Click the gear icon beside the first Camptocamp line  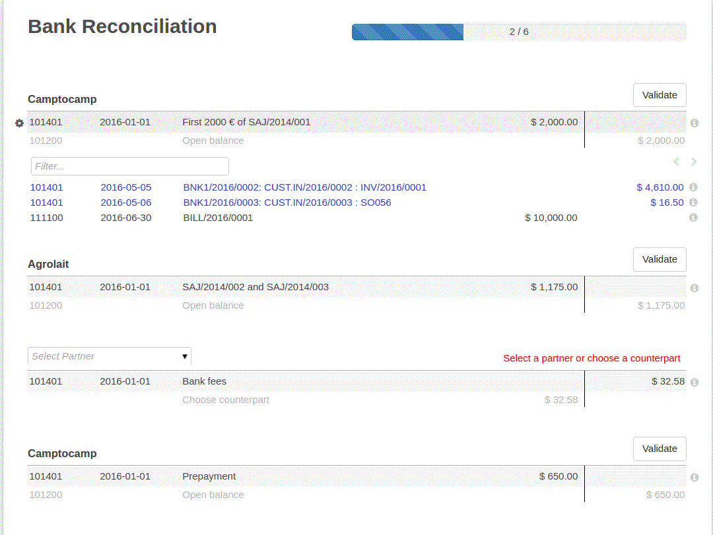19,123
